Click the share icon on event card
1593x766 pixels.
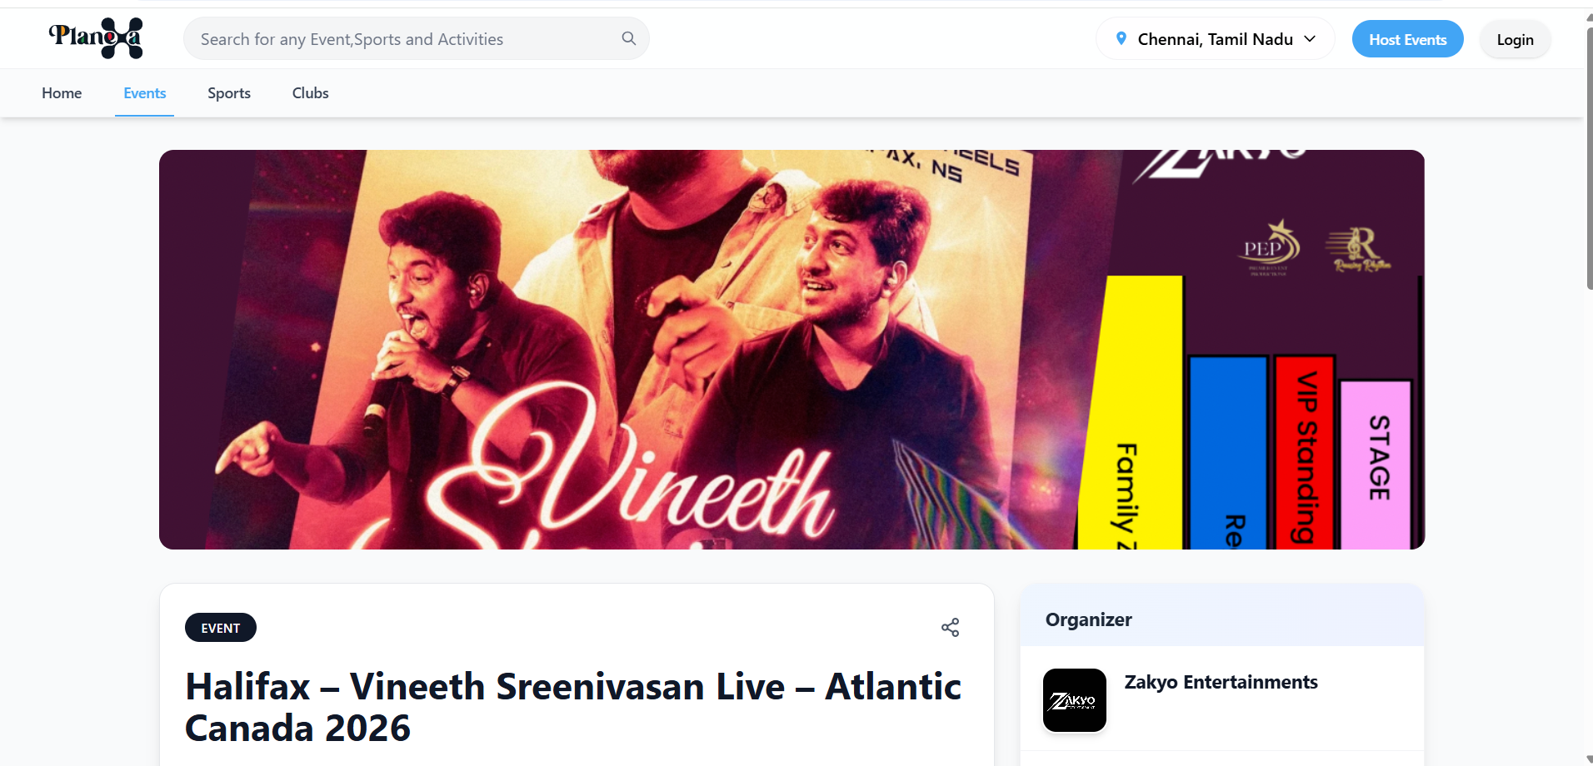[950, 627]
